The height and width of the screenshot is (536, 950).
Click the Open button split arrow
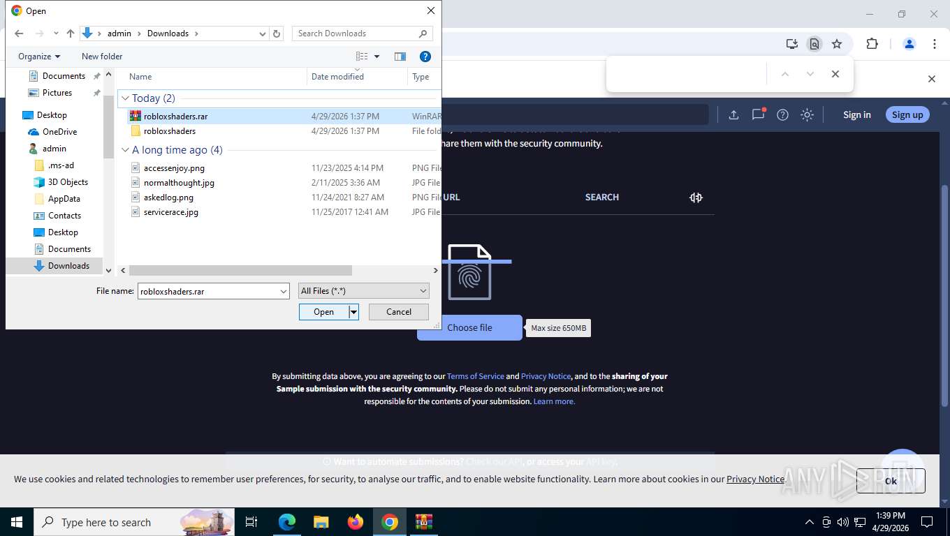pyautogui.click(x=354, y=312)
